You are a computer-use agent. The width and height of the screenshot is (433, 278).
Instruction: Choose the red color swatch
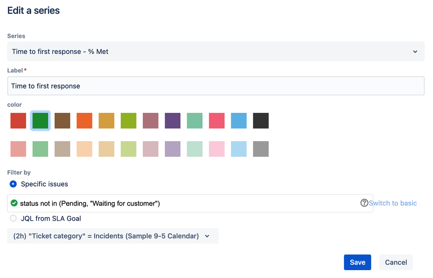tap(18, 121)
